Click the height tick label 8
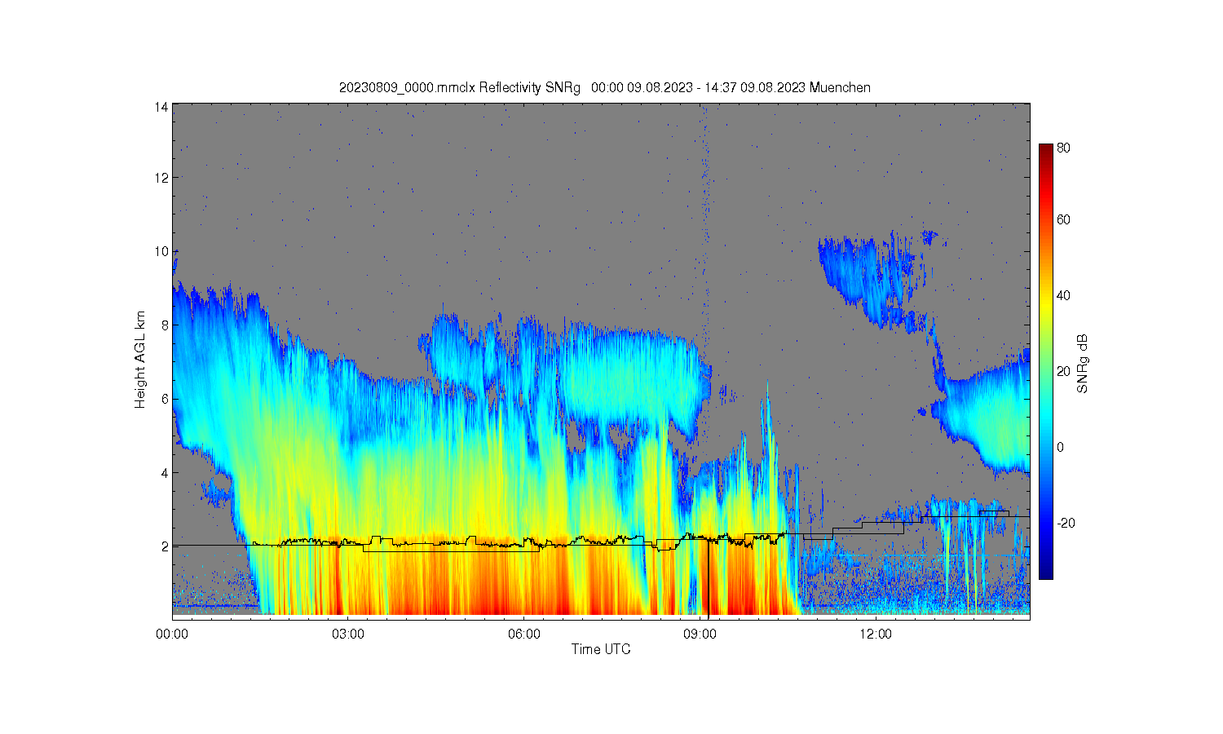1223x734 pixels. 166,325
